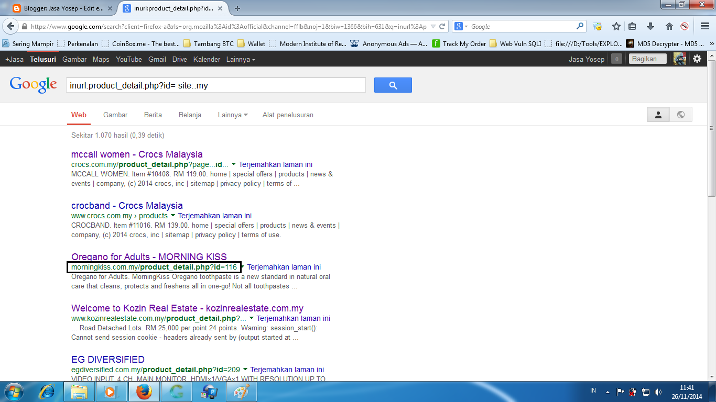Screen dimensions: 716x402
Task: Show bookmarks list icon
Action: tap(633, 26)
